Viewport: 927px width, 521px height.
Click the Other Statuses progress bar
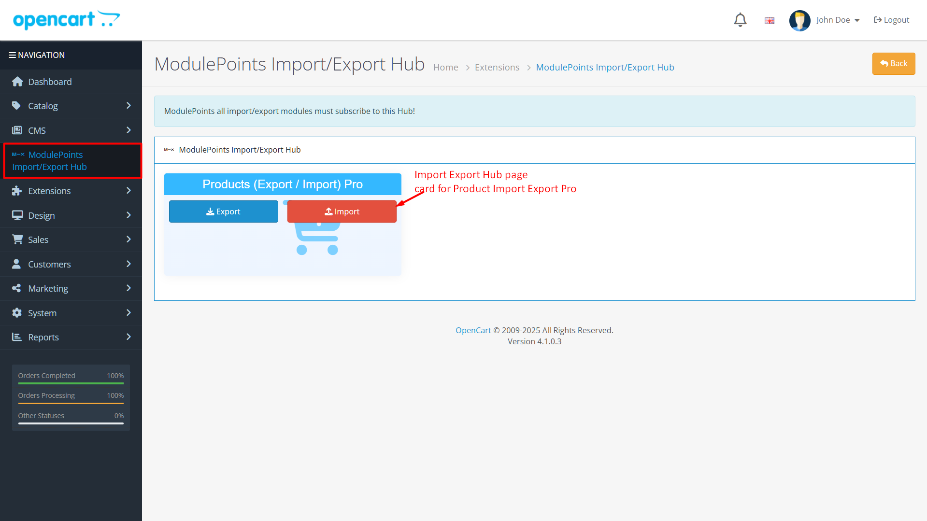(71, 423)
